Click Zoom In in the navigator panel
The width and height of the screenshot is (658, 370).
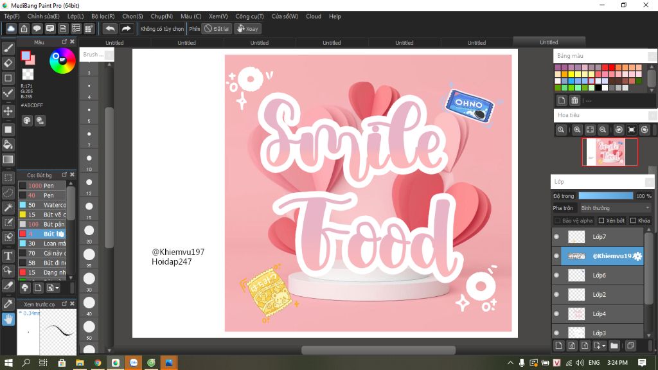[577, 130]
